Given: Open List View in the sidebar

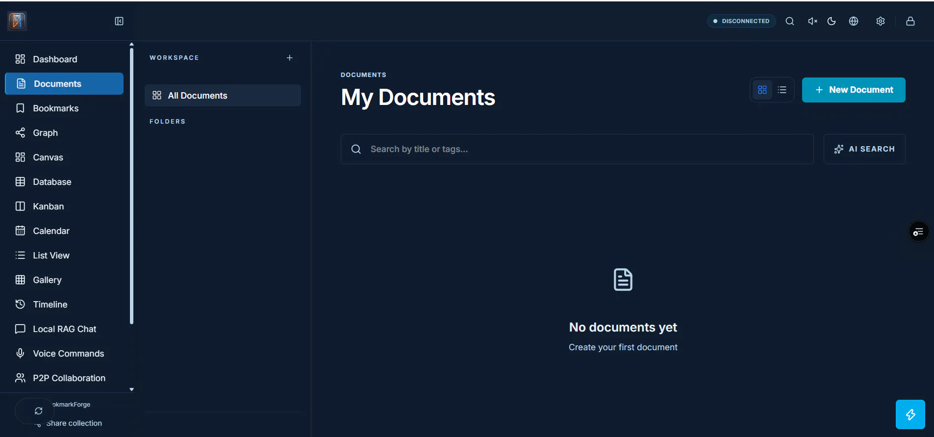Looking at the screenshot, I should coord(64,256).
